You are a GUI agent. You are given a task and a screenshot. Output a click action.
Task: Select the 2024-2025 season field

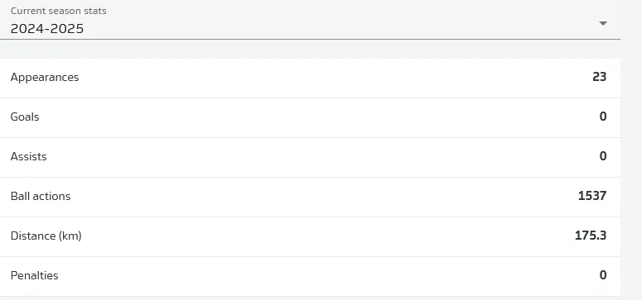click(310, 20)
